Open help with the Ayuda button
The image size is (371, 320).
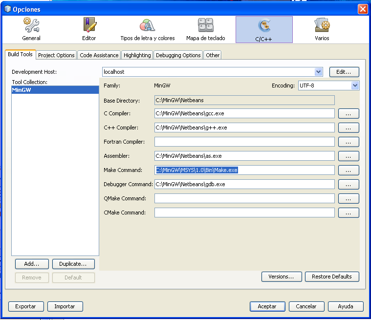coord(346,306)
